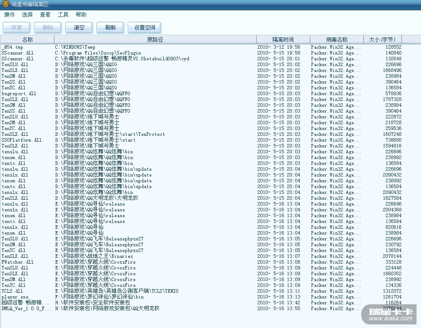Select SSOPlatform.dll file entry

pos(21,140)
